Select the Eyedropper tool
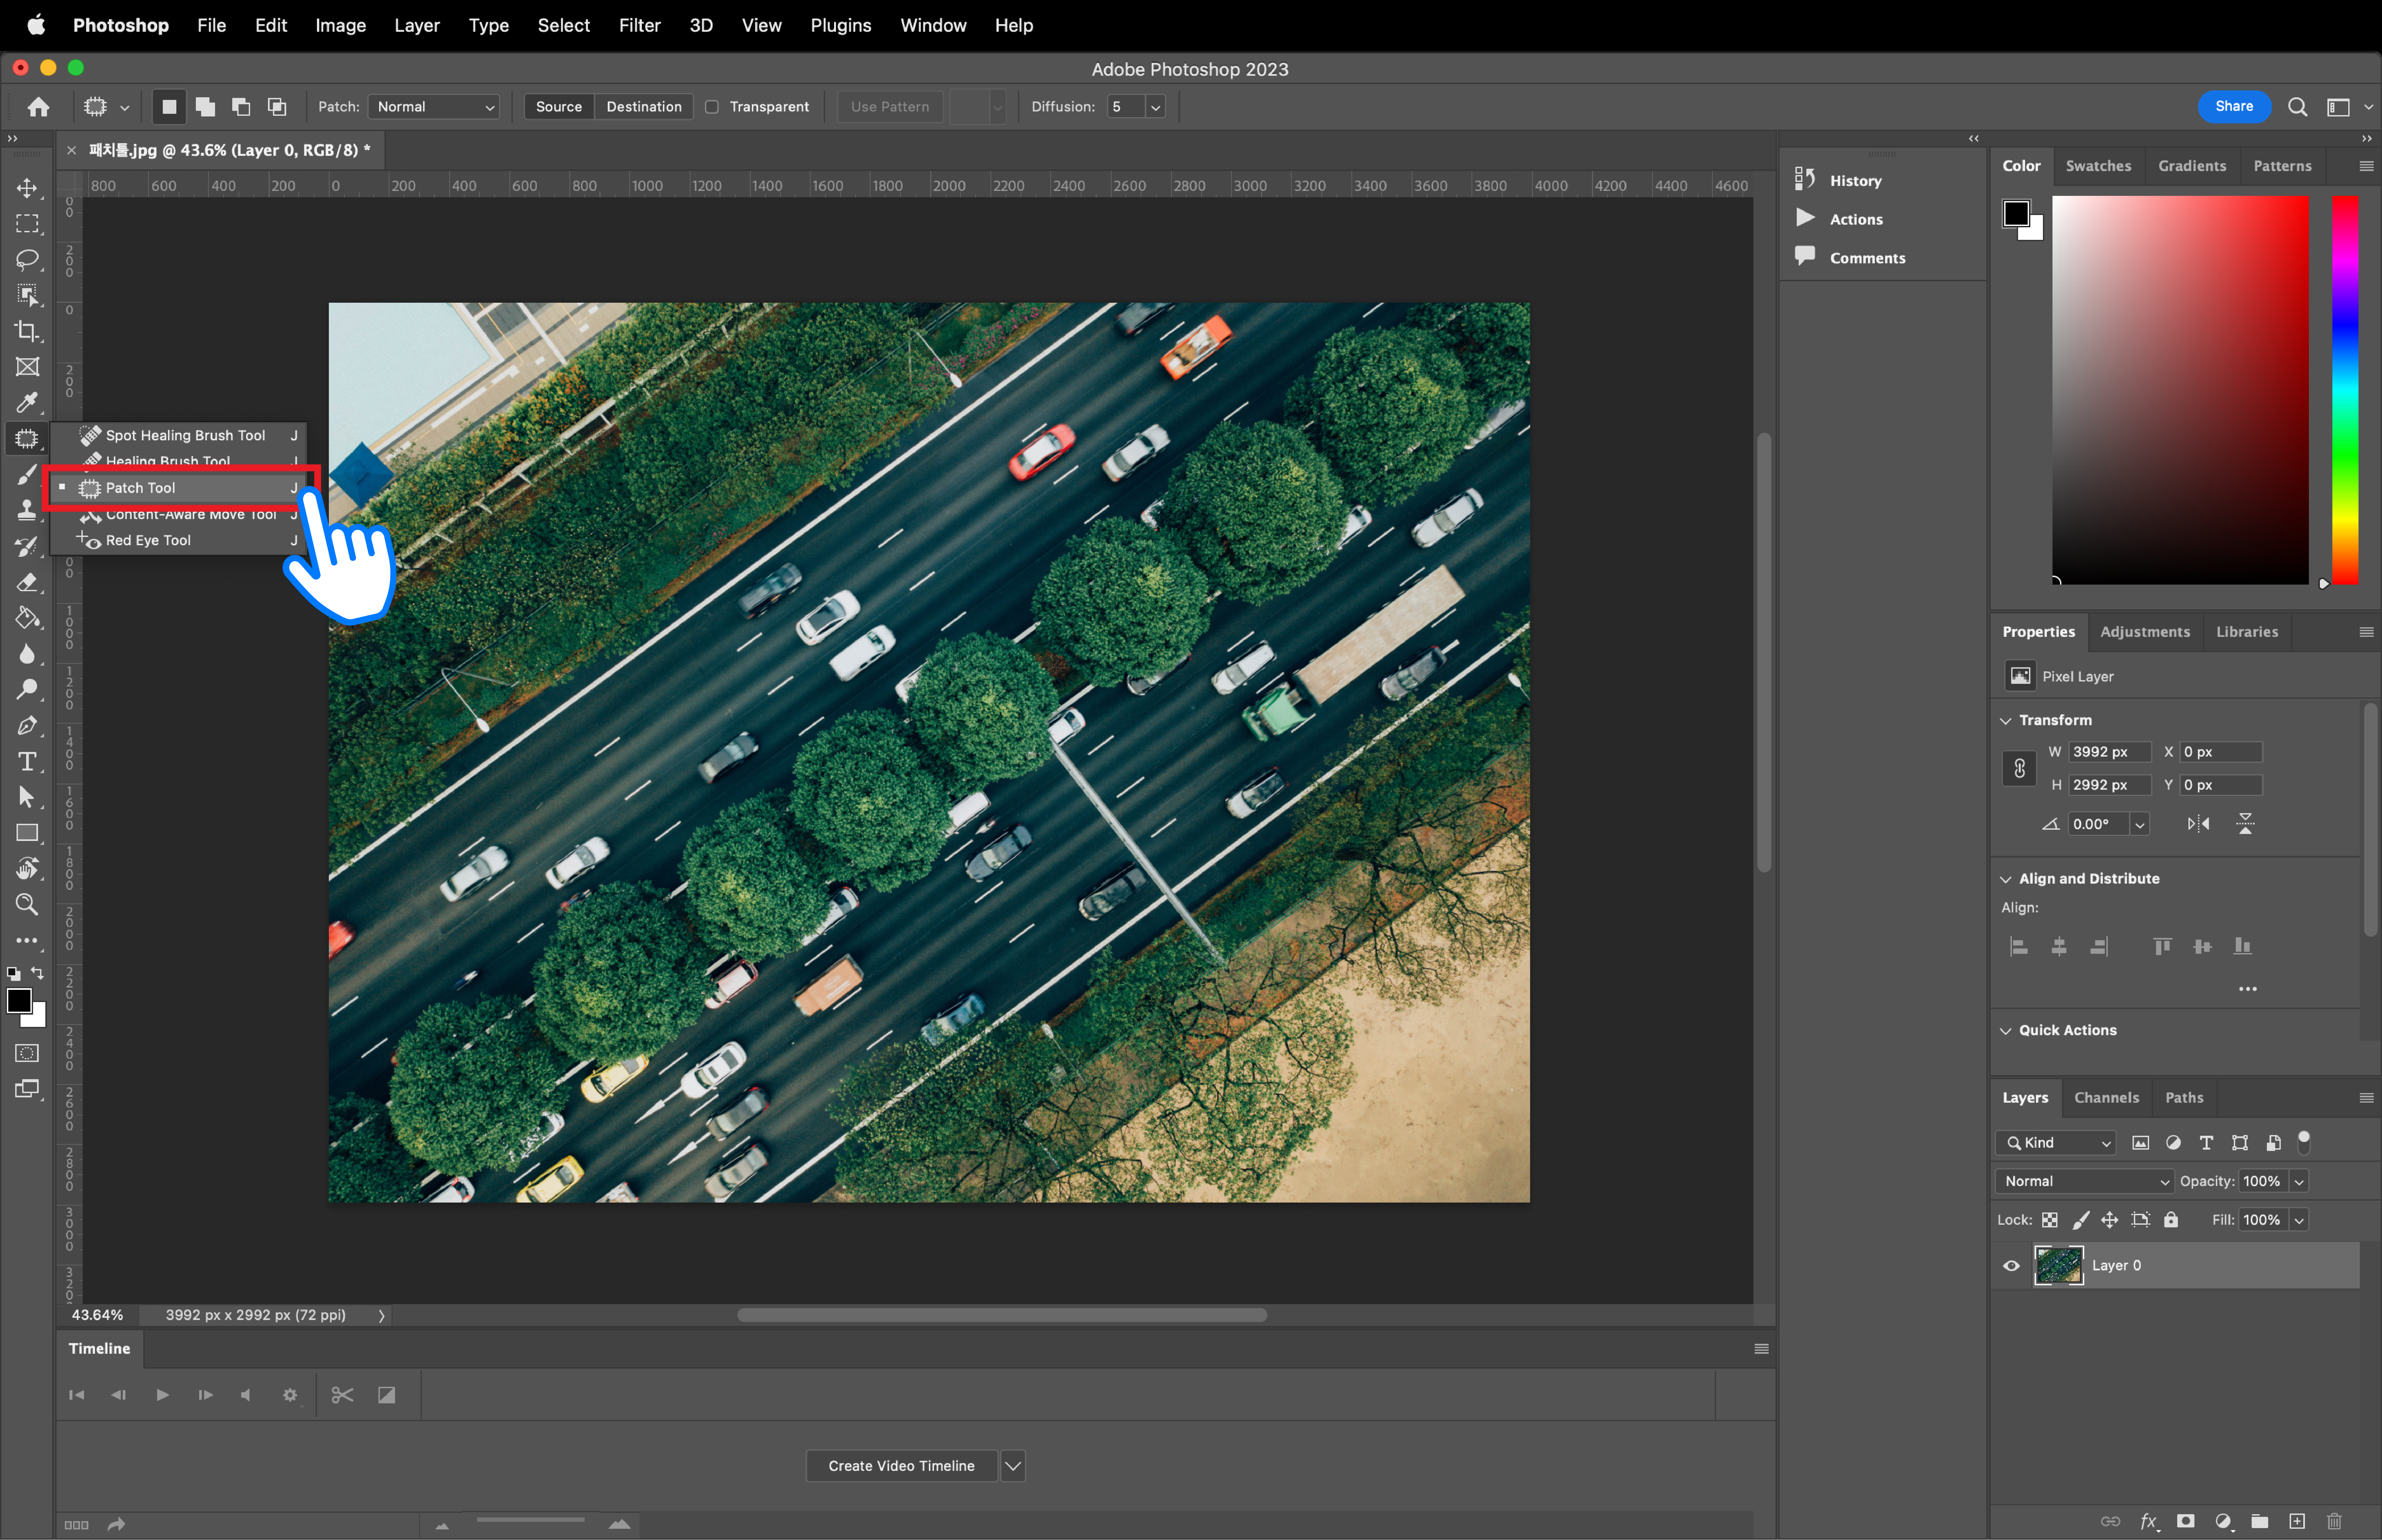 [x=27, y=402]
